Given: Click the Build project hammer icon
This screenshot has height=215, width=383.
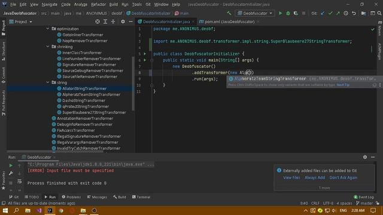Looking at the screenshot, I should coord(229,13).
